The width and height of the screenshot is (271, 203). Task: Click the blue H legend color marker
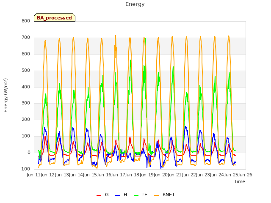tap(117, 195)
